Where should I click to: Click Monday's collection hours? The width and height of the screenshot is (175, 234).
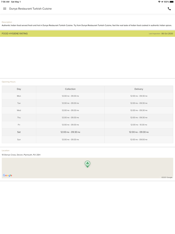[70, 96]
